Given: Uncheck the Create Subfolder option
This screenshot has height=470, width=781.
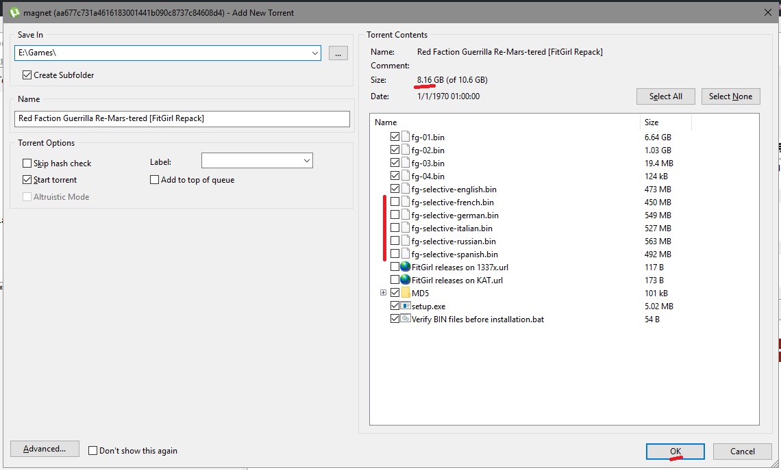Looking at the screenshot, I should click(27, 75).
